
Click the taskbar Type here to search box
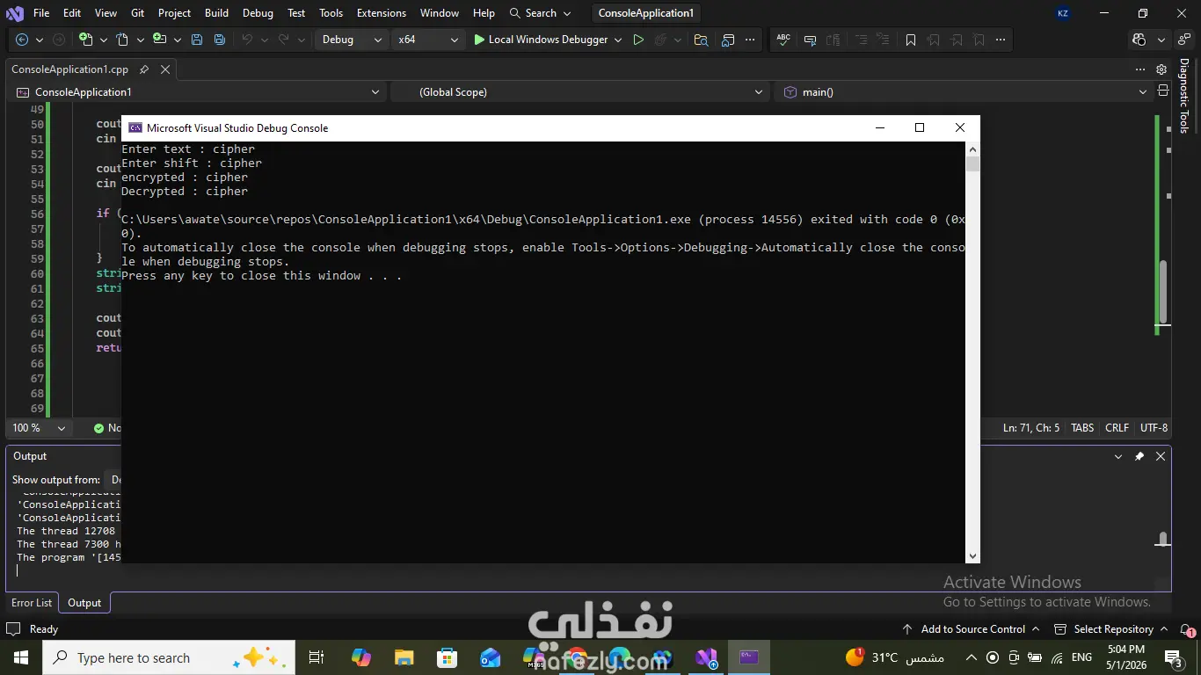tap(167, 657)
